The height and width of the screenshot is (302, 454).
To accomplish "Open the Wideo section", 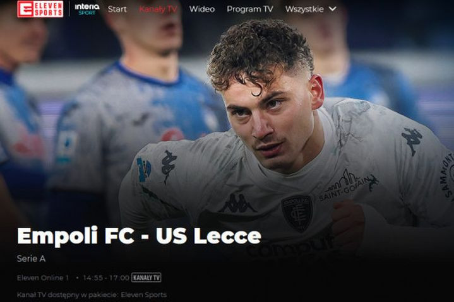I will pyautogui.click(x=202, y=9).
